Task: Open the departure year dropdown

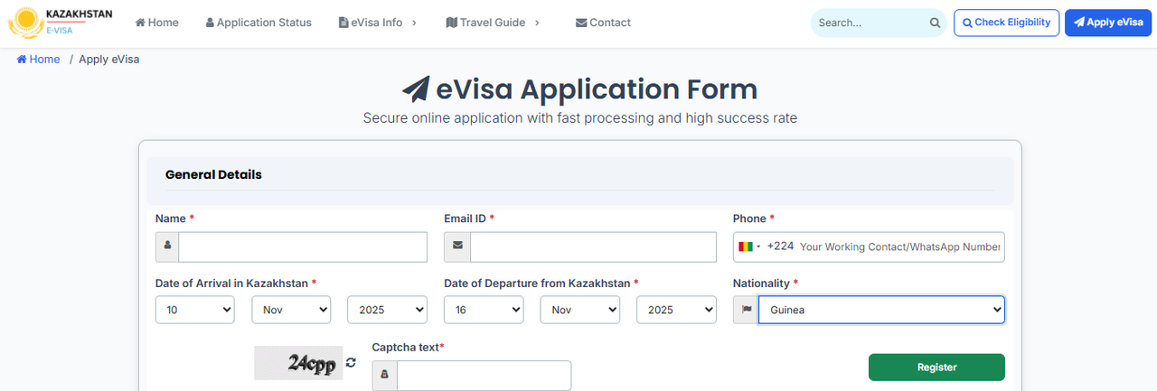Action: (x=676, y=311)
